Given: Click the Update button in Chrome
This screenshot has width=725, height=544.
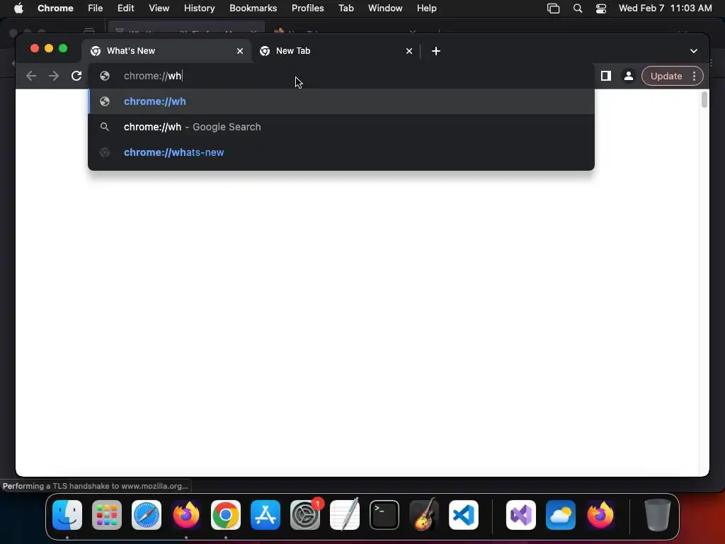Looking at the screenshot, I should [x=666, y=76].
